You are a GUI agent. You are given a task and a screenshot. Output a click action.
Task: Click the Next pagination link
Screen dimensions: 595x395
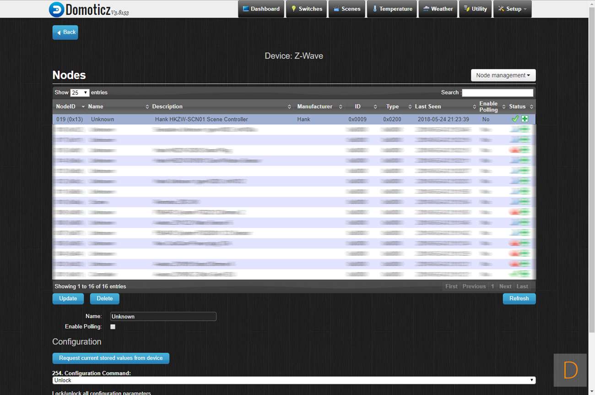[x=505, y=286]
